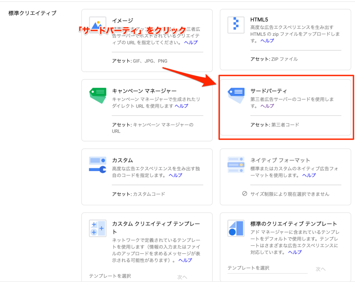Open the ヘルプ link in HTML5 card

pos(267,40)
